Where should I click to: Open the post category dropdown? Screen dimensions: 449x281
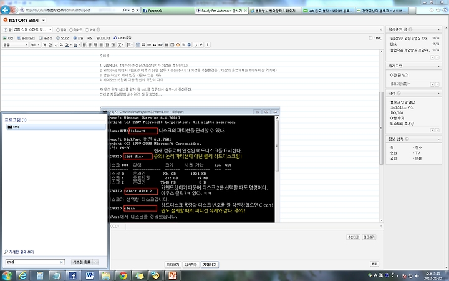coord(32,30)
